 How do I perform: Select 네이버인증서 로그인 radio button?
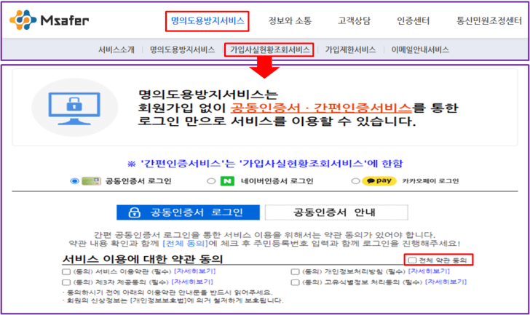coord(211,181)
